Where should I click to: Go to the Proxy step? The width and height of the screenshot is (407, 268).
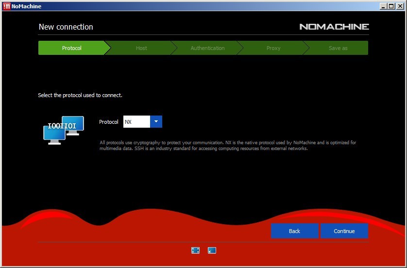click(273, 48)
